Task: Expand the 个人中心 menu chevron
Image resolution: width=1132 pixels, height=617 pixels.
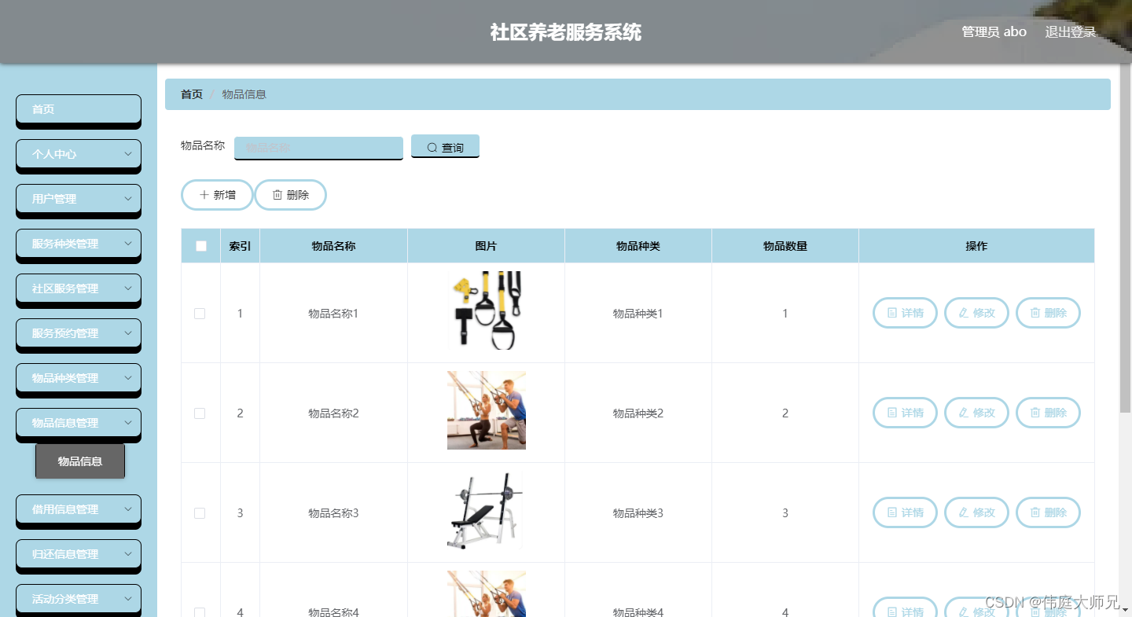Action: coord(128,154)
